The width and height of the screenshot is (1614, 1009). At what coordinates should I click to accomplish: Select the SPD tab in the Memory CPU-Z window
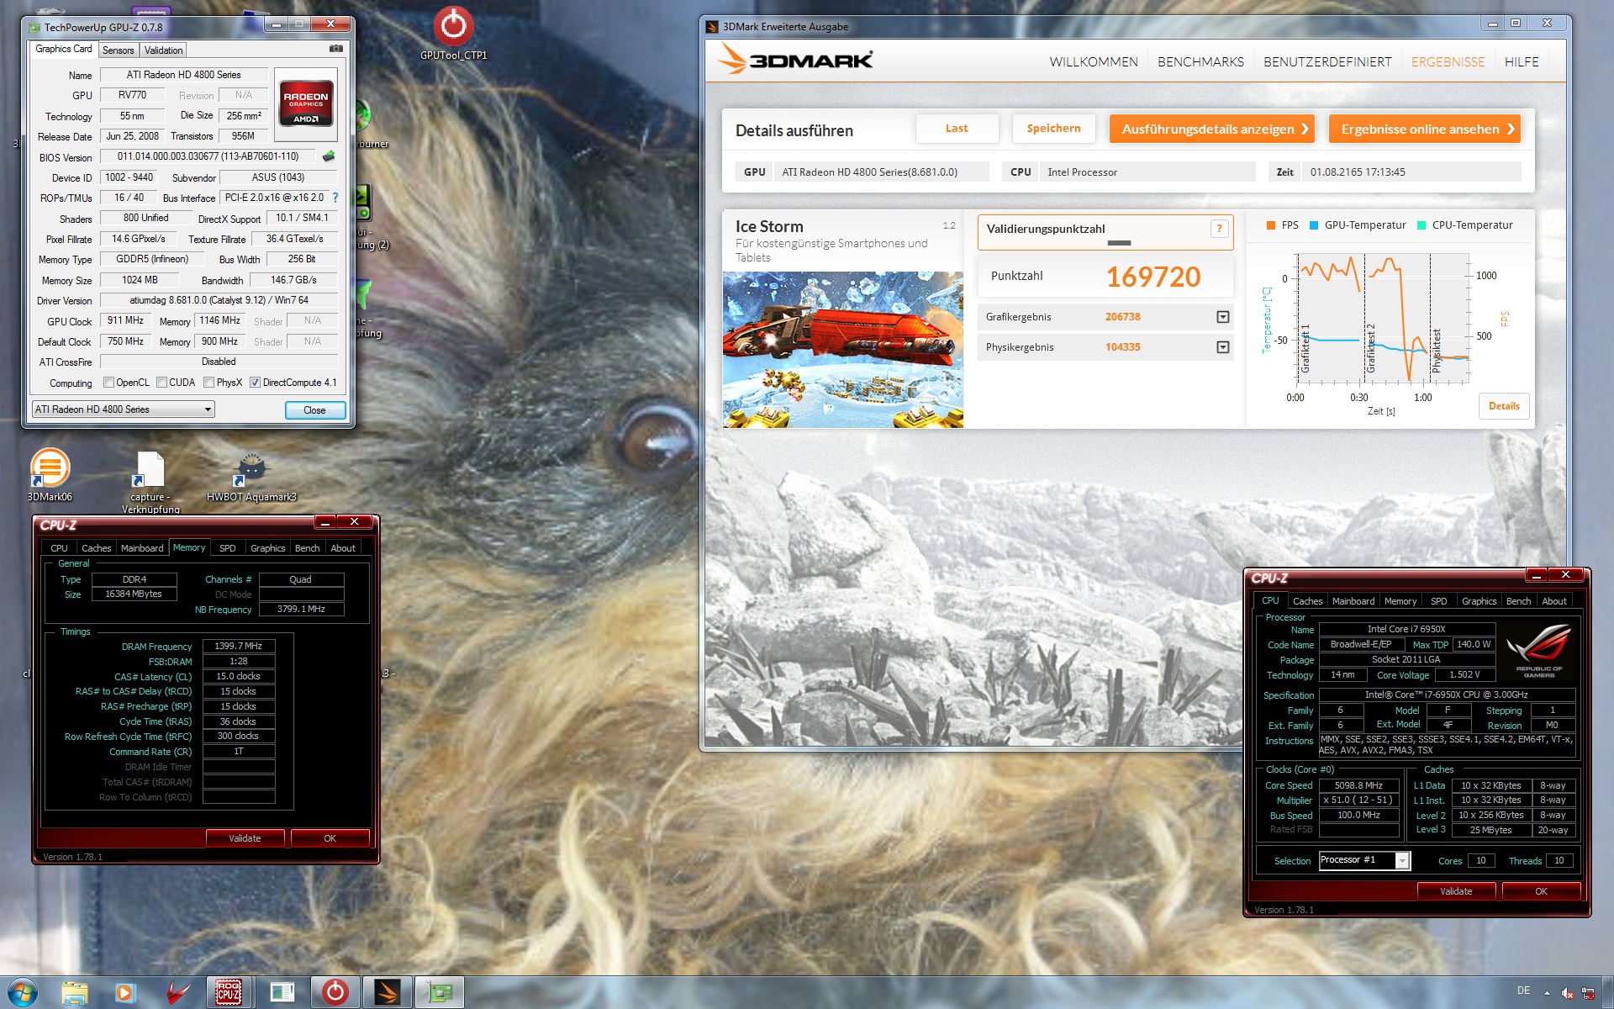coord(227,548)
